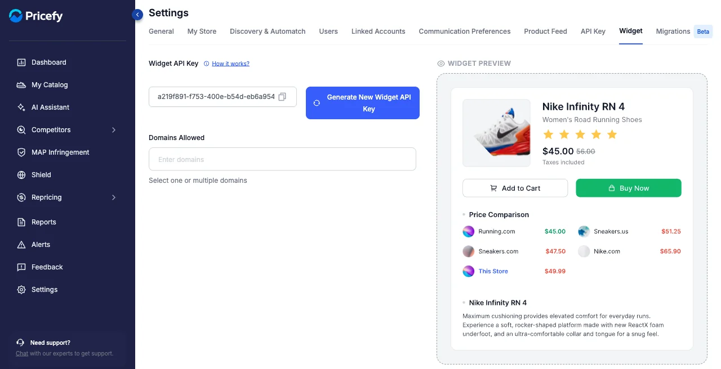Viewport: 721px width, 369px height.
Task: Click the AI Assistant sparkle icon
Action: coord(21,107)
